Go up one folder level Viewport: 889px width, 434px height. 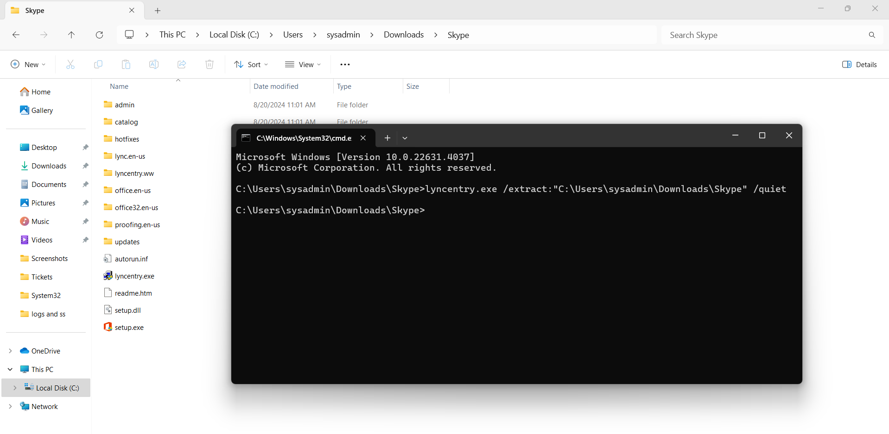tap(71, 35)
